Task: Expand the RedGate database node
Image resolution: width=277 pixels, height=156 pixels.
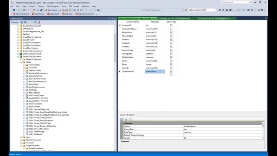Action: 18,34
